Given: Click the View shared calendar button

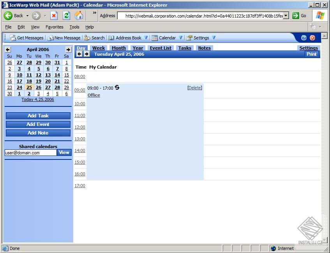Looking at the screenshot, I should coord(64,152).
